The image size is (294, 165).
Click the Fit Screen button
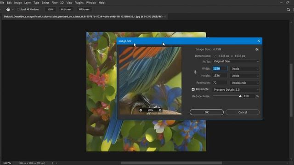[66, 9]
